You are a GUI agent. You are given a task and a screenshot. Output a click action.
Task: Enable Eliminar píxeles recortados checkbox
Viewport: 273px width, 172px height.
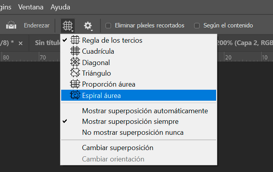coord(108,26)
